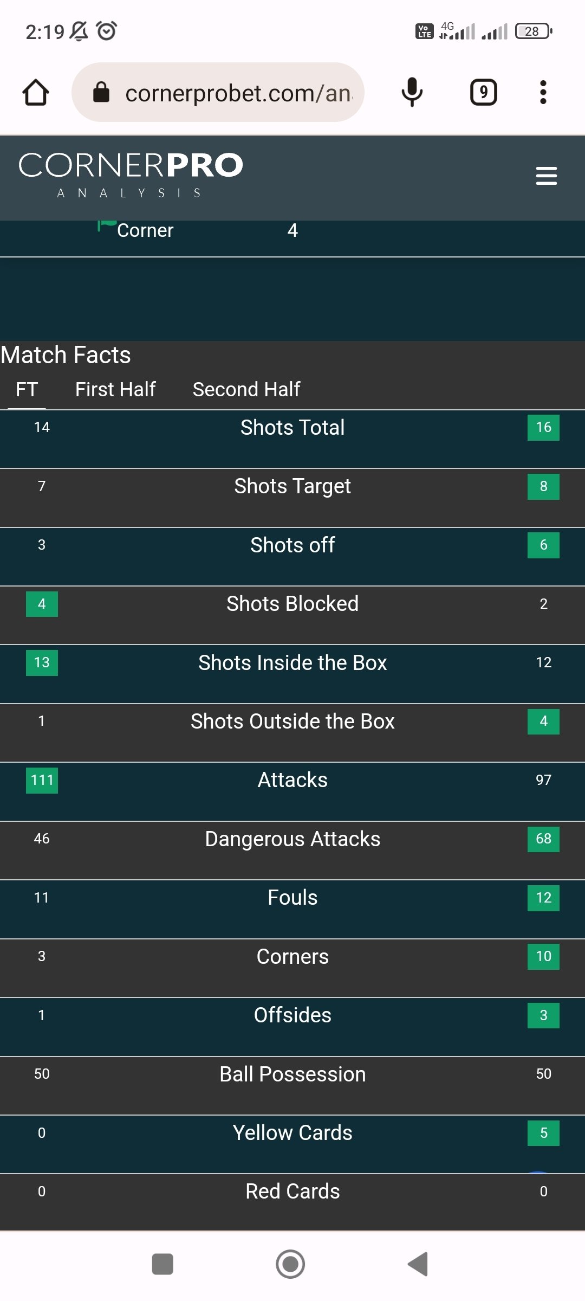Tap the green 16 Shots Total badge
Screen dimensions: 585x1301
click(x=543, y=427)
